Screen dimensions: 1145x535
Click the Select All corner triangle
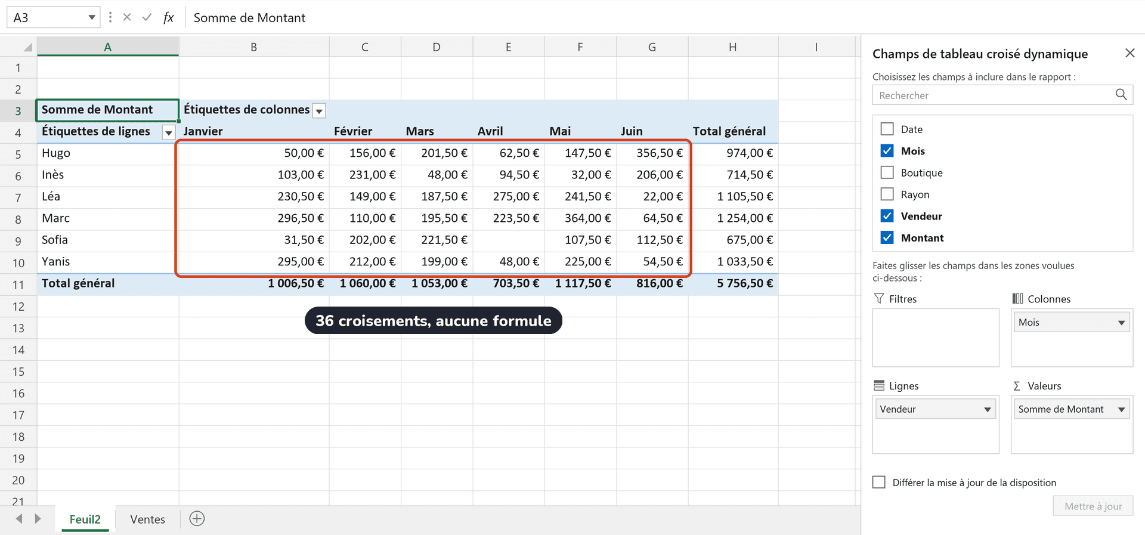coord(27,47)
